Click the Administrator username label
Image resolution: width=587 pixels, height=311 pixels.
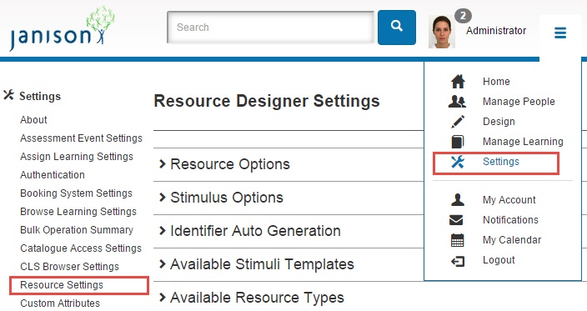pyautogui.click(x=496, y=31)
